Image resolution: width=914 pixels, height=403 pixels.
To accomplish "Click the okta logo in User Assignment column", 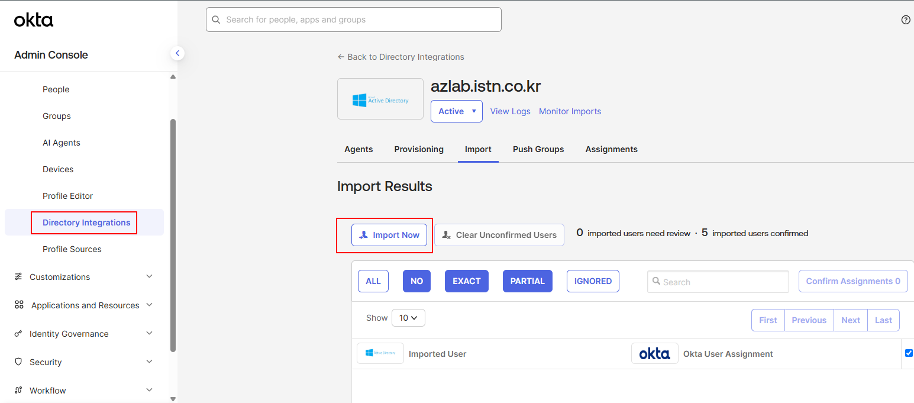I will click(x=655, y=353).
